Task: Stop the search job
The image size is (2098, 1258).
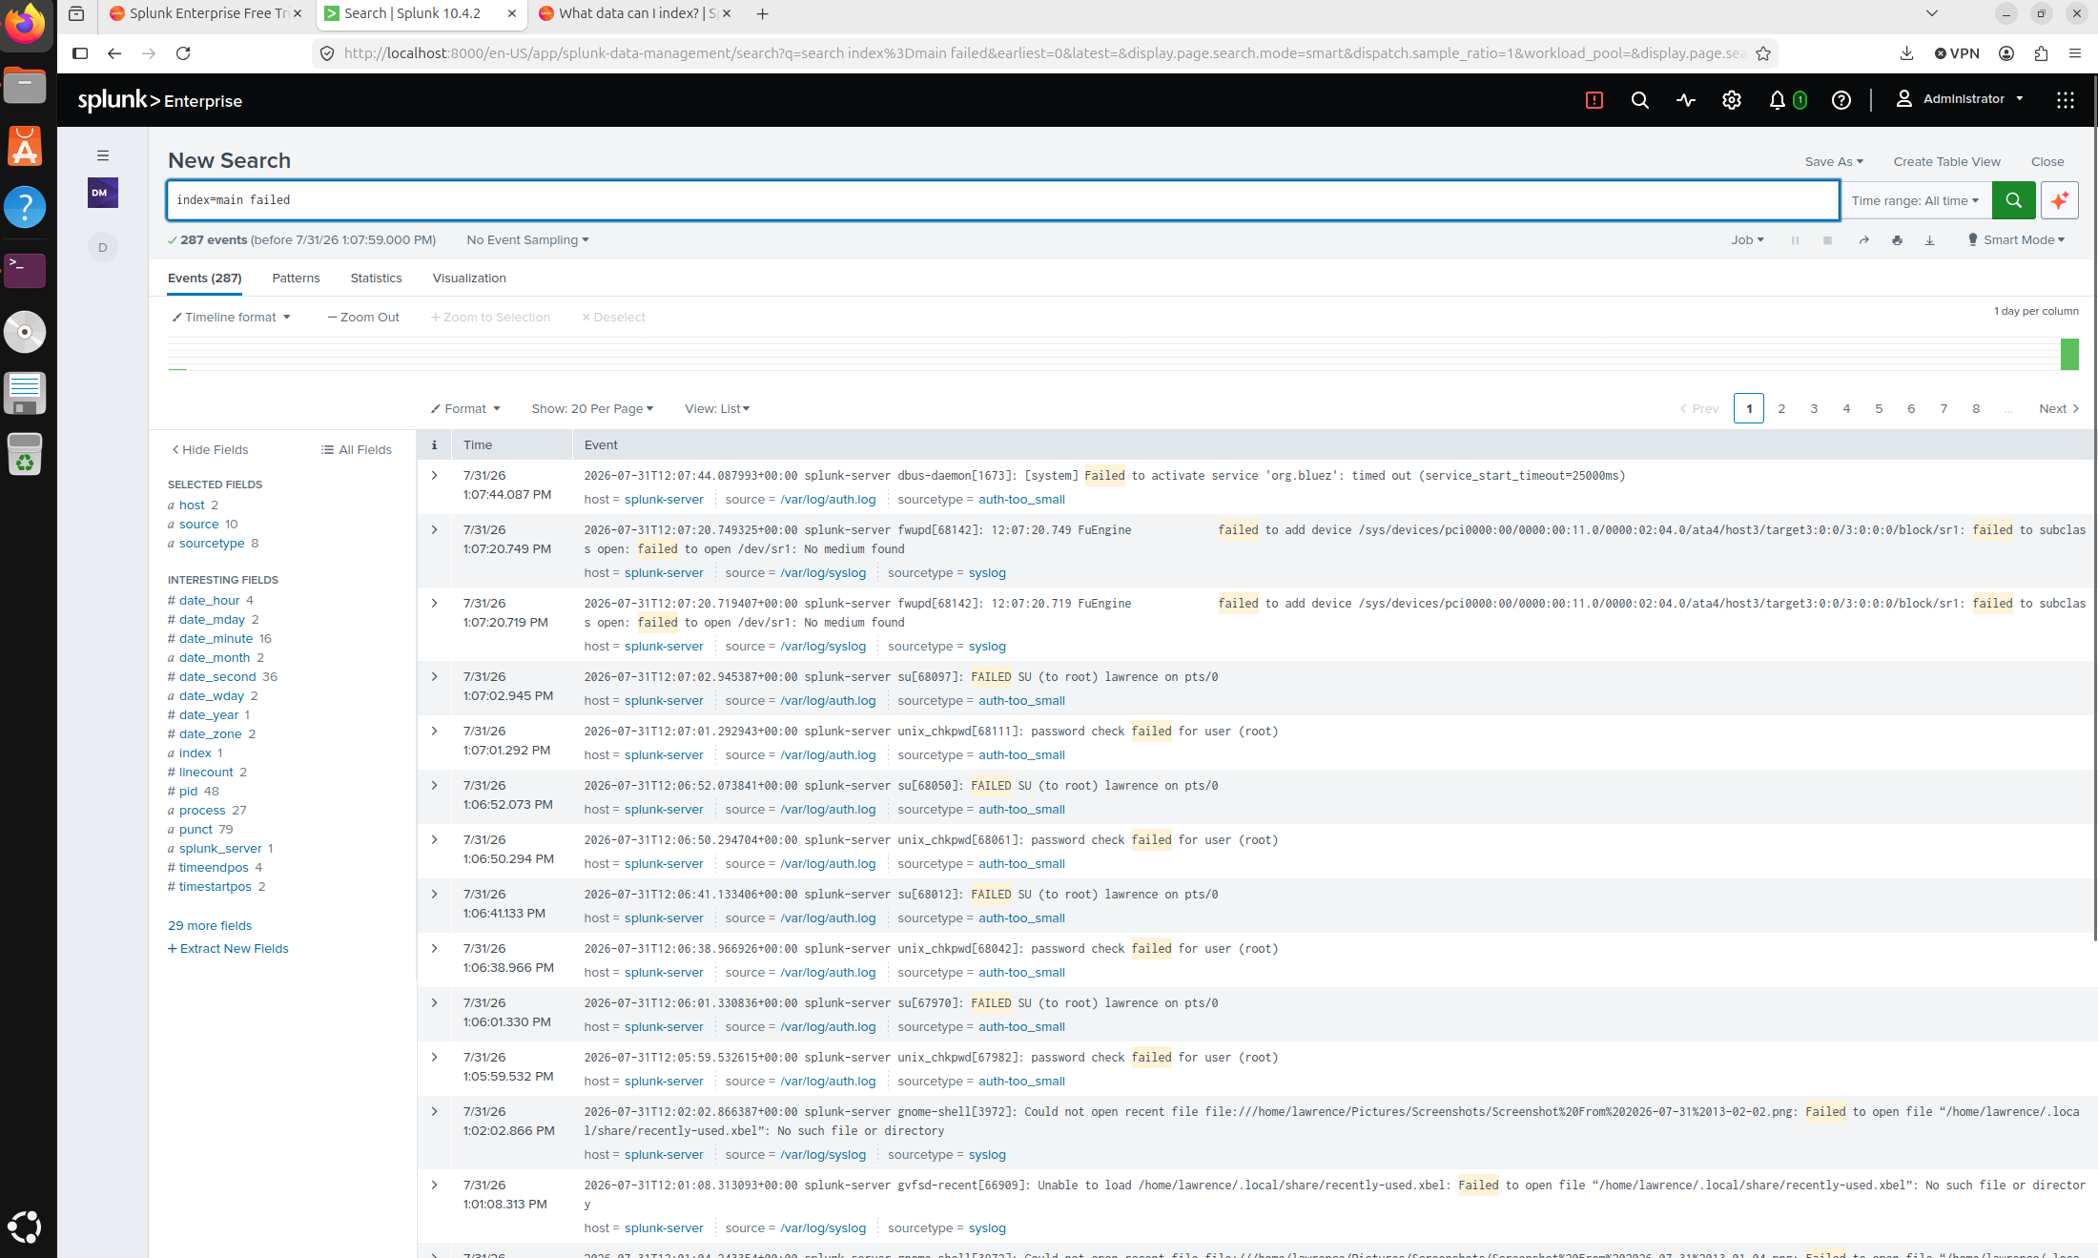Action: tap(1827, 240)
